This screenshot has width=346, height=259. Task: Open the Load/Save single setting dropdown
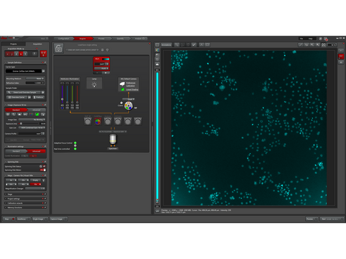[82, 50]
